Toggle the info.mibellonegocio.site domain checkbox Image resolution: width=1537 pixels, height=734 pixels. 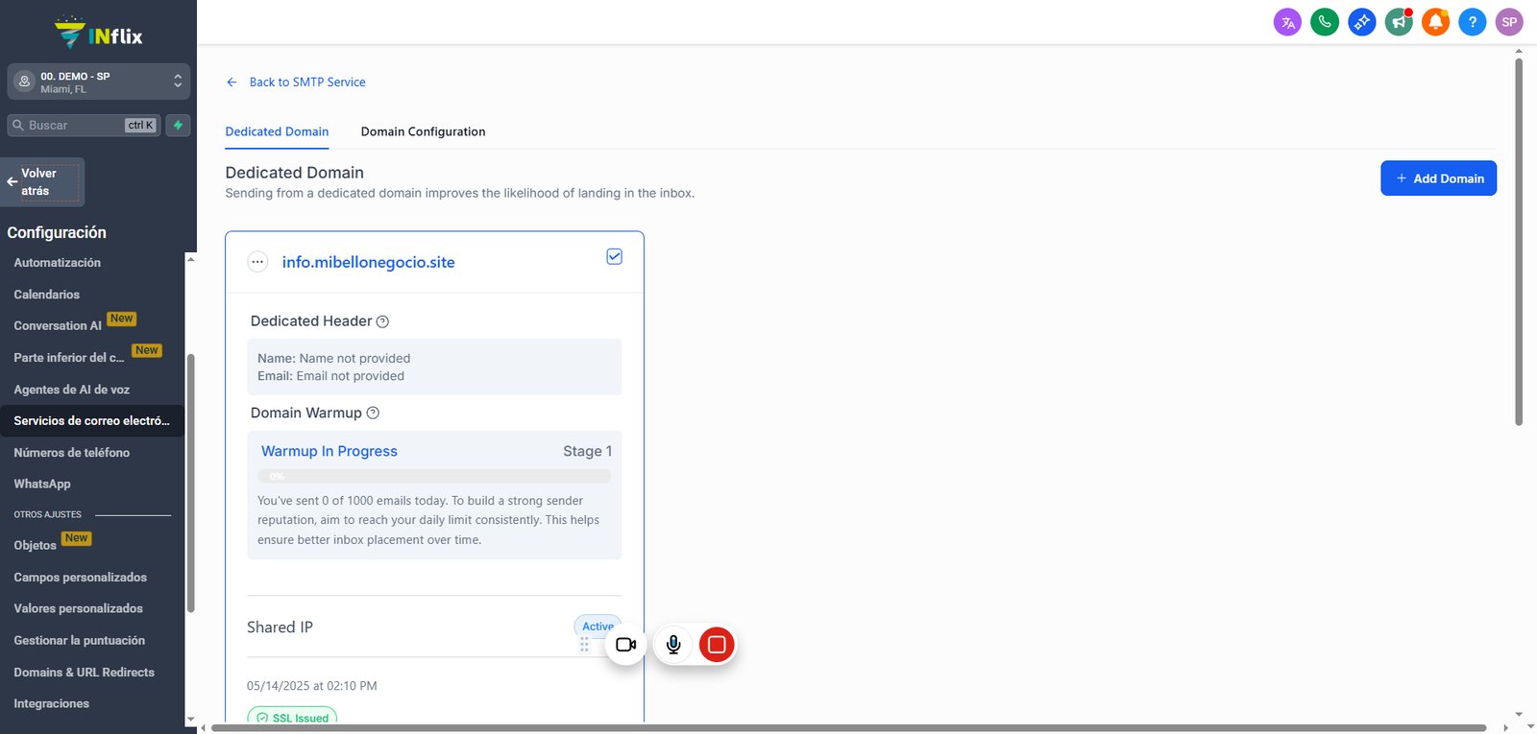(615, 256)
